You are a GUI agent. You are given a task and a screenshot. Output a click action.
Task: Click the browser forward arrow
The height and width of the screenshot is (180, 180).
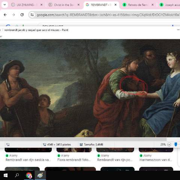13,15
